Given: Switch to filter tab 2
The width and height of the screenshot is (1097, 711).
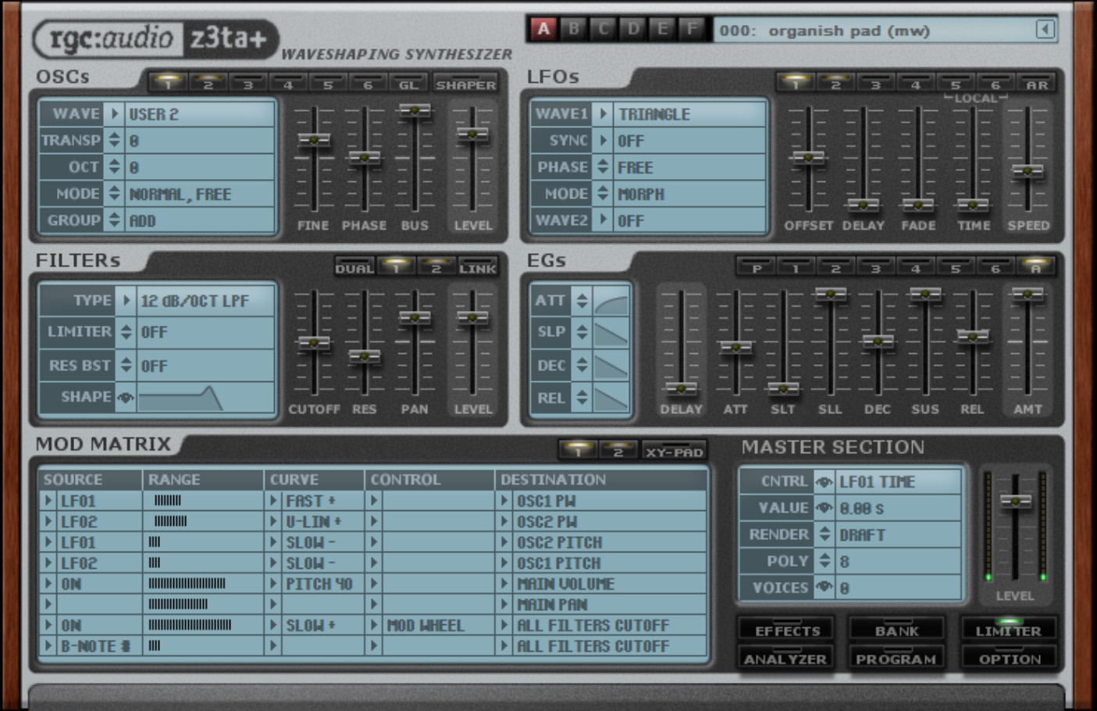Looking at the screenshot, I should click(436, 268).
